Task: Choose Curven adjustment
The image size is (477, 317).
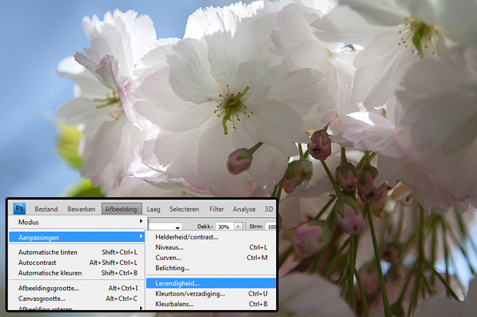Action: [211, 257]
